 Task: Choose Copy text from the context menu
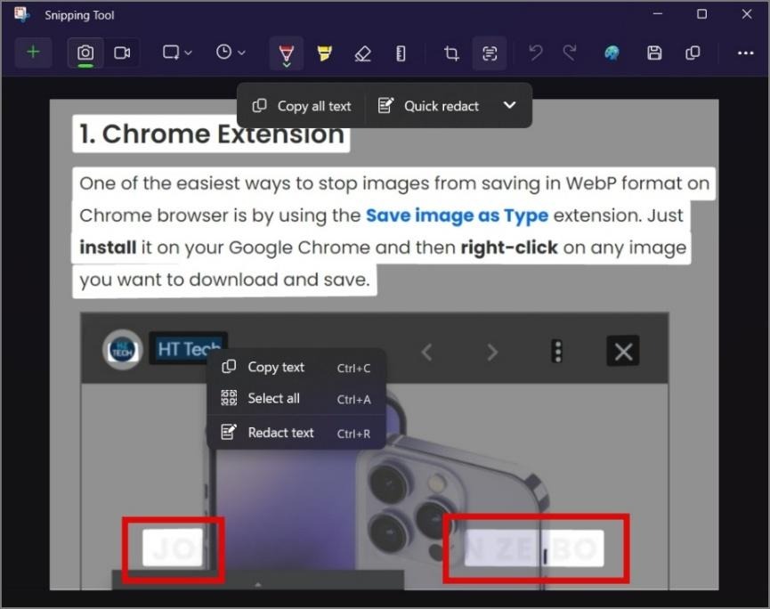click(x=296, y=368)
